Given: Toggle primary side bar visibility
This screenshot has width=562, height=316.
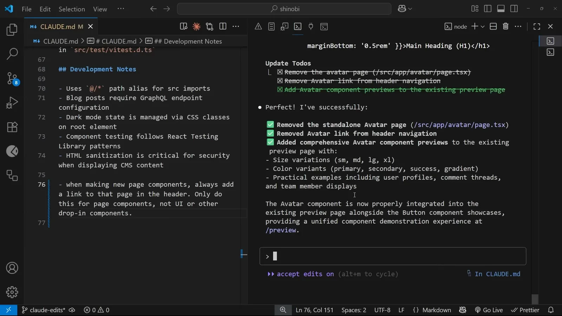Looking at the screenshot, I should pos(488,9).
